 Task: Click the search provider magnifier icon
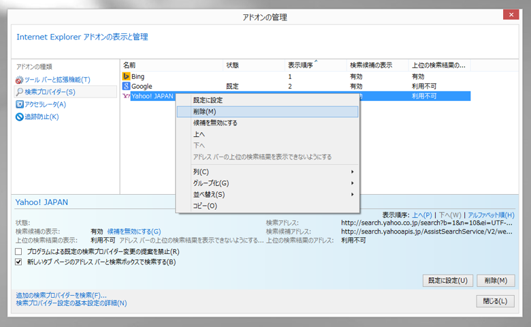[20, 92]
